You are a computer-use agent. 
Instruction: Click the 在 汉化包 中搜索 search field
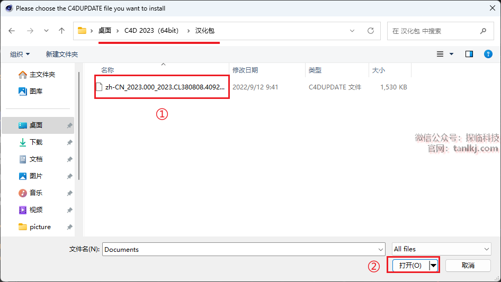[440, 31]
